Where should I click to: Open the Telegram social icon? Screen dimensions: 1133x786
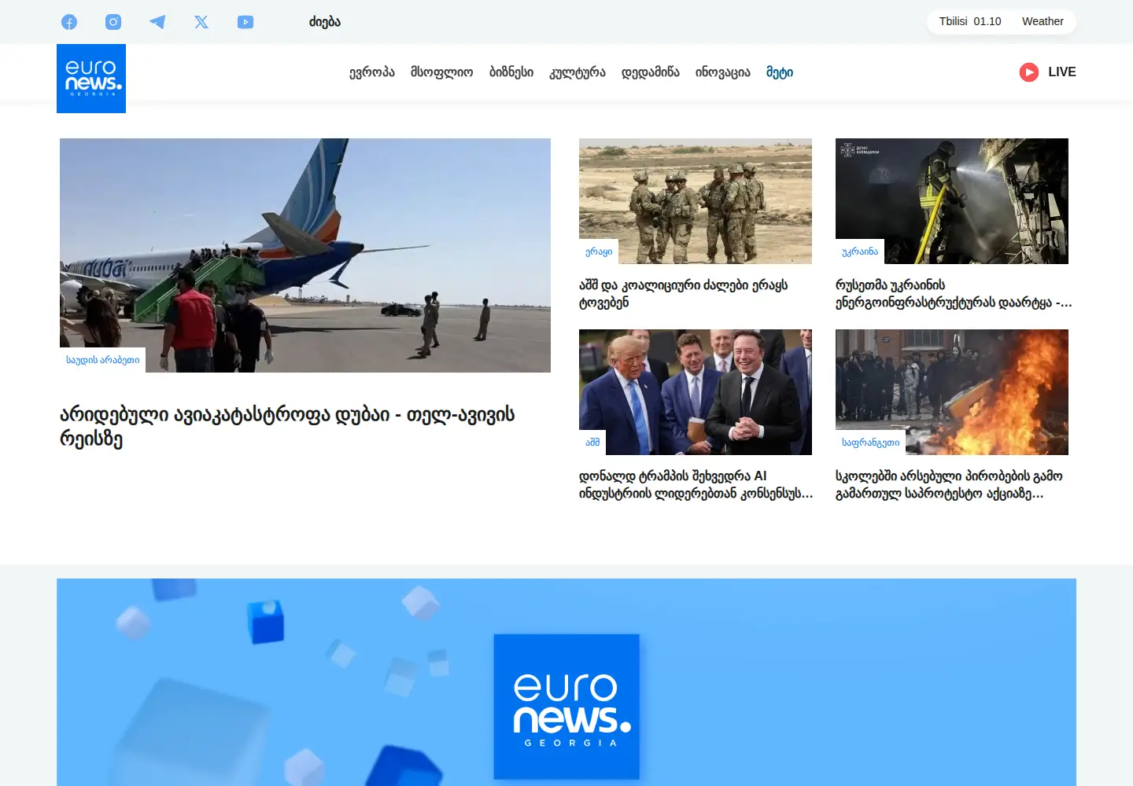click(x=157, y=22)
